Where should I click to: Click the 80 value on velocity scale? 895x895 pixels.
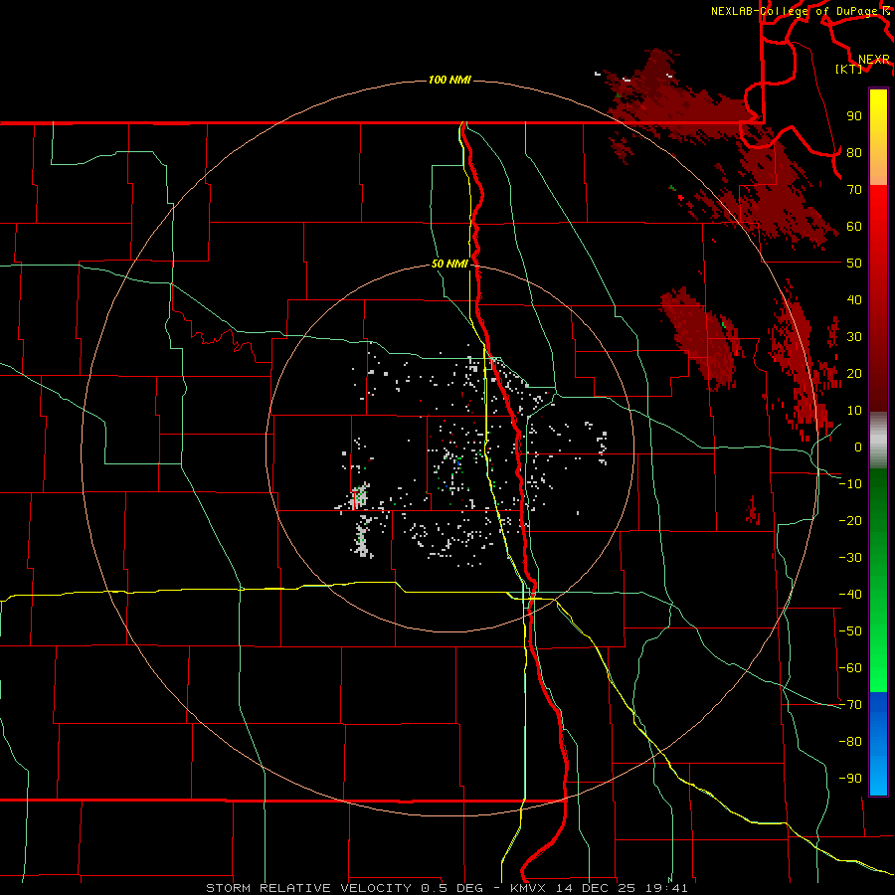(854, 153)
